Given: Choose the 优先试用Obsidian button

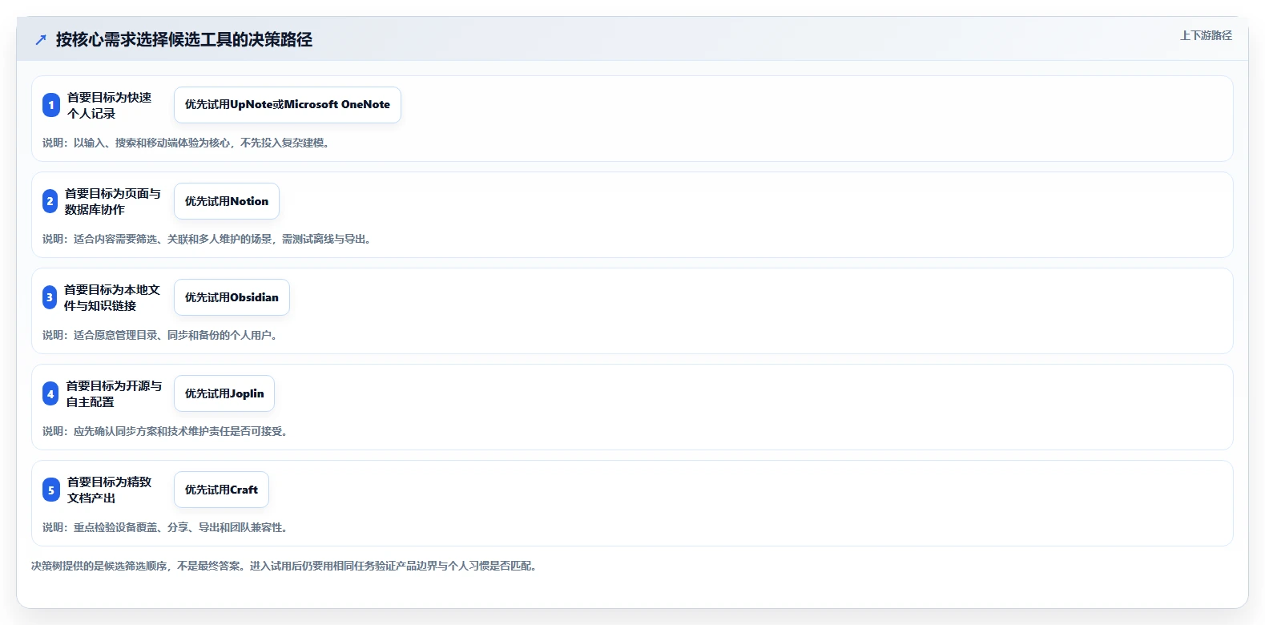Looking at the screenshot, I should coord(232,297).
